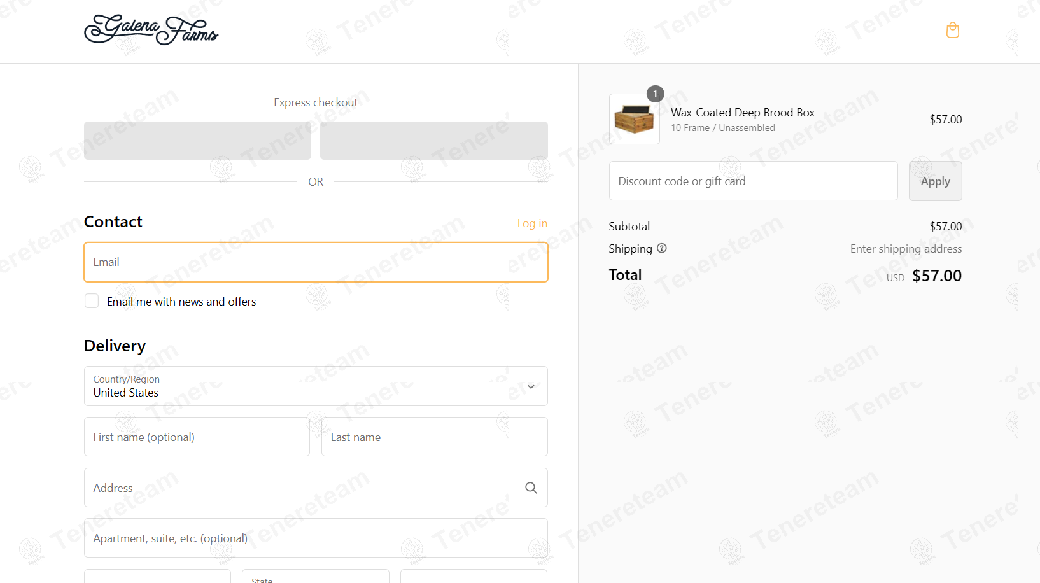Click the Country/Region chevron arrow
Screen dimensions: 1040x583
click(x=531, y=386)
